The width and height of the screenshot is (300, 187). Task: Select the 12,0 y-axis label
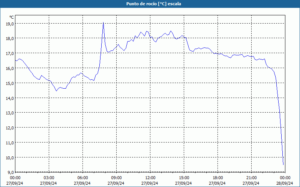click(10, 128)
